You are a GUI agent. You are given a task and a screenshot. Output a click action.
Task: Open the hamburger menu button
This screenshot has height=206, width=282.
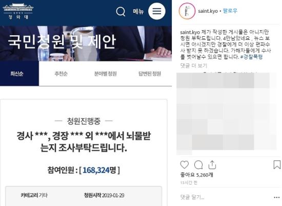pos(157,11)
